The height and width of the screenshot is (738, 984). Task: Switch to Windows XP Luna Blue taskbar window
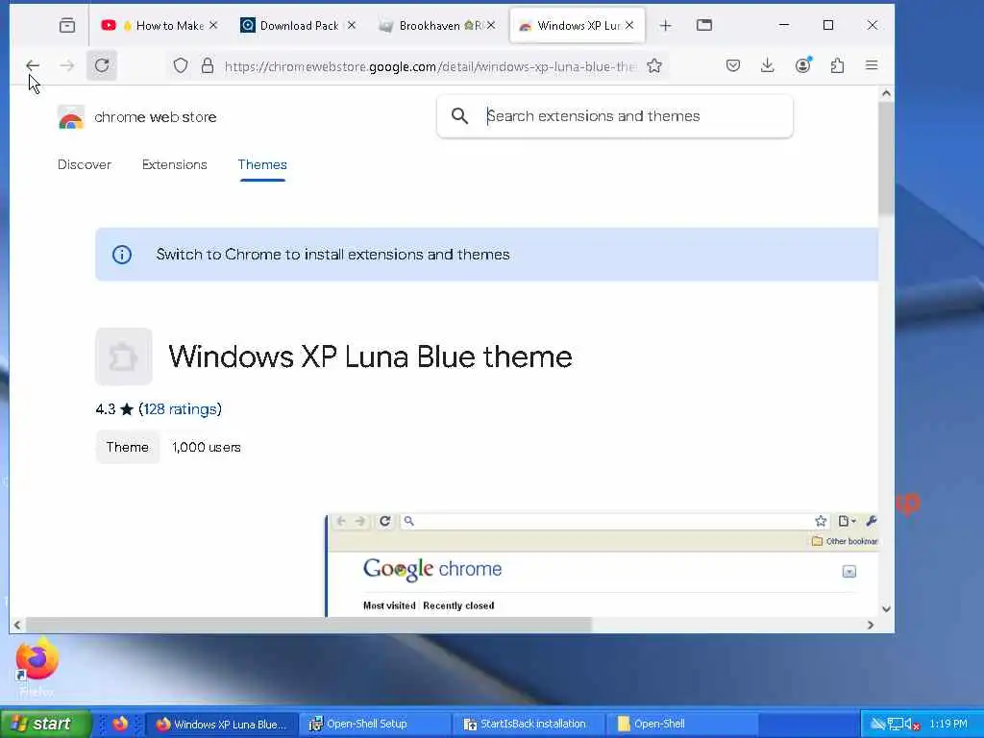(221, 725)
